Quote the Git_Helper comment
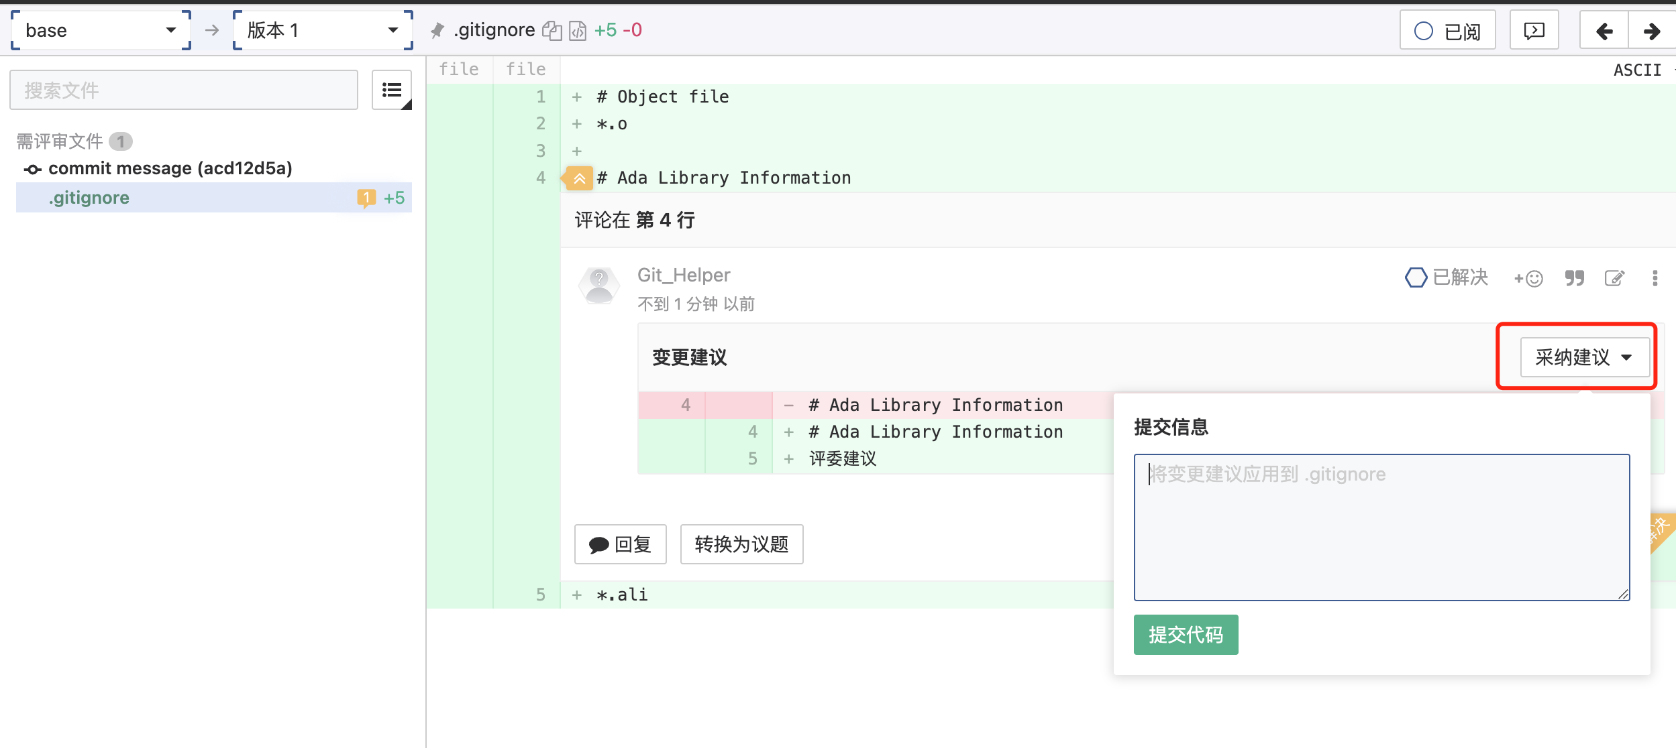This screenshot has height=748, width=1676. pos(1574,278)
